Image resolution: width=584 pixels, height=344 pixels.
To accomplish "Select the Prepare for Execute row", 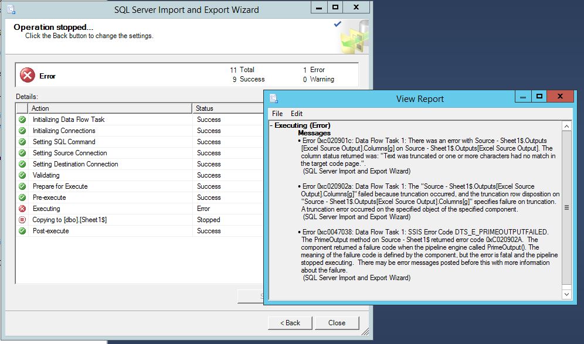I will (x=140, y=186).
